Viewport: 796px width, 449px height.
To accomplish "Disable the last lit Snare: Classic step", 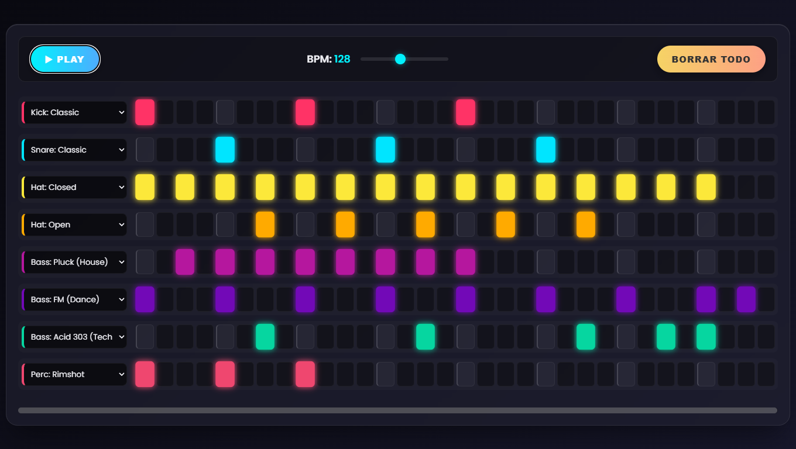I will (546, 150).
